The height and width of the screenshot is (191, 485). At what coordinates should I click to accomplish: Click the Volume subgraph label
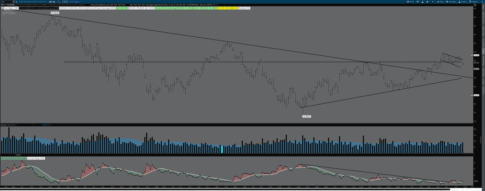pos(4,126)
